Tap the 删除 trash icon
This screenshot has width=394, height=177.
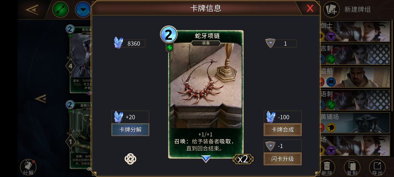[x=327, y=168]
